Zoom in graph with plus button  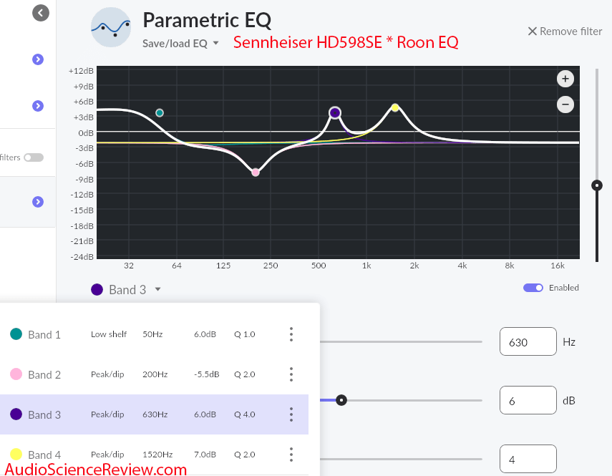pyautogui.click(x=565, y=79)
